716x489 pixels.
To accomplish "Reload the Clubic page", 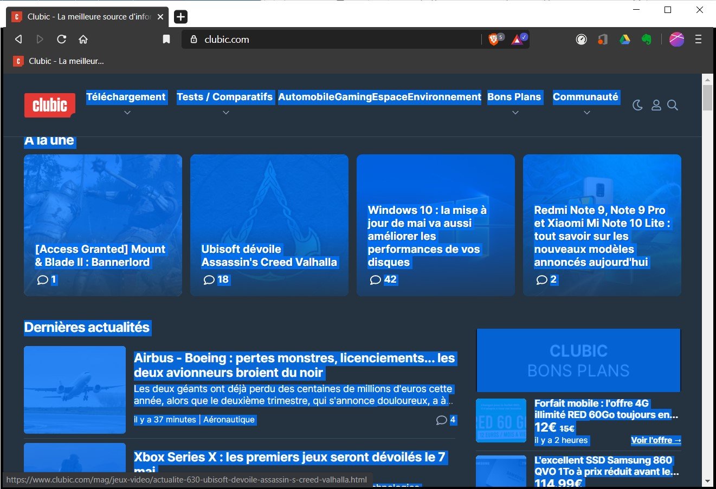I will point(61,39).
